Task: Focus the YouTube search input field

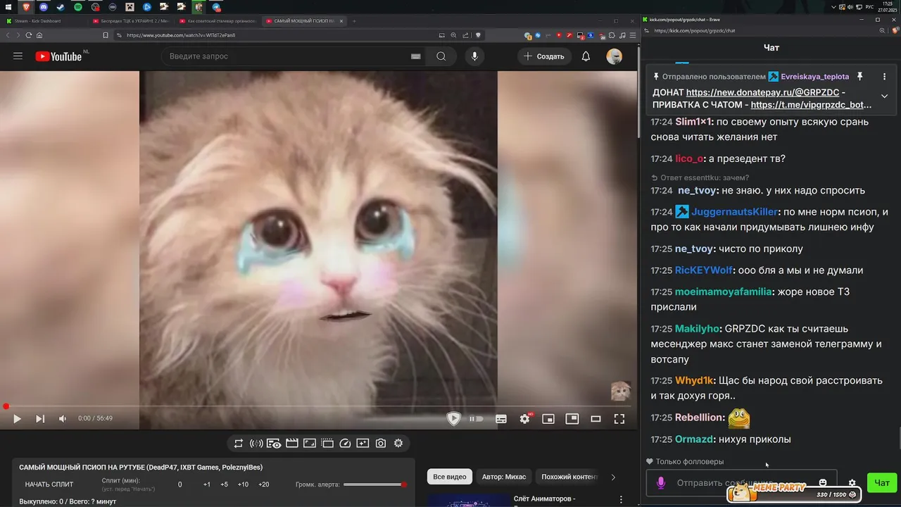Action: pos(285,56)
